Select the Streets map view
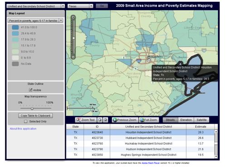This screenshot has width=232, height=168. pos(170,120)
